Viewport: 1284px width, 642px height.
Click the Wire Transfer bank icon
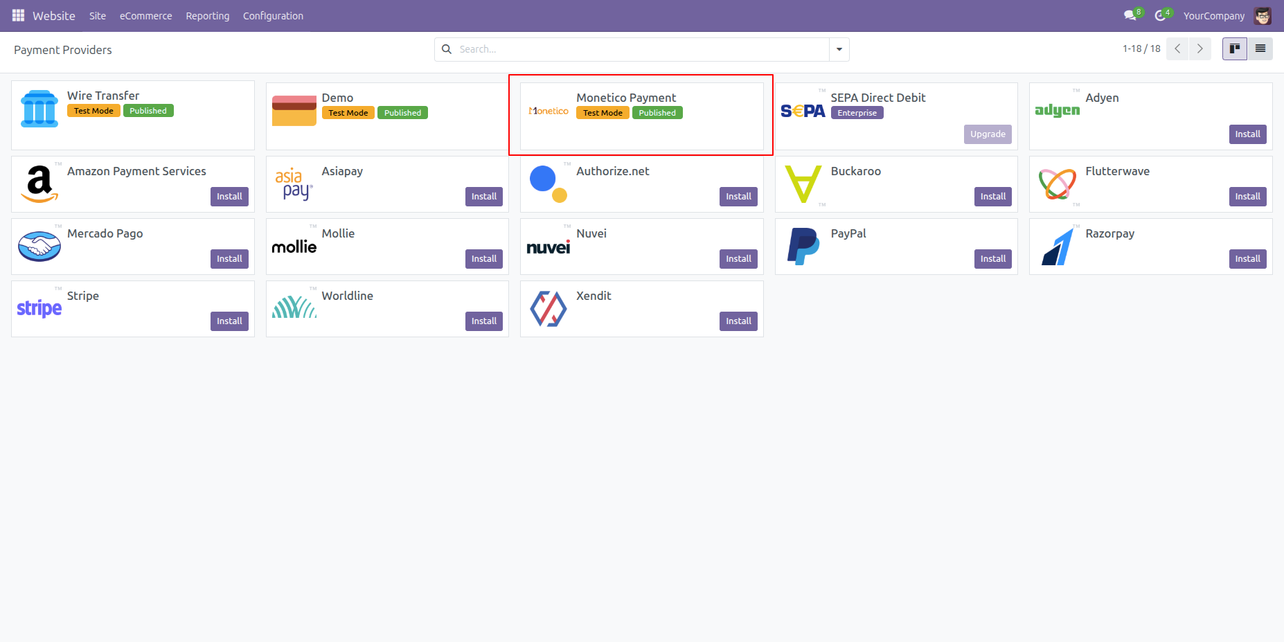point(39,109)
